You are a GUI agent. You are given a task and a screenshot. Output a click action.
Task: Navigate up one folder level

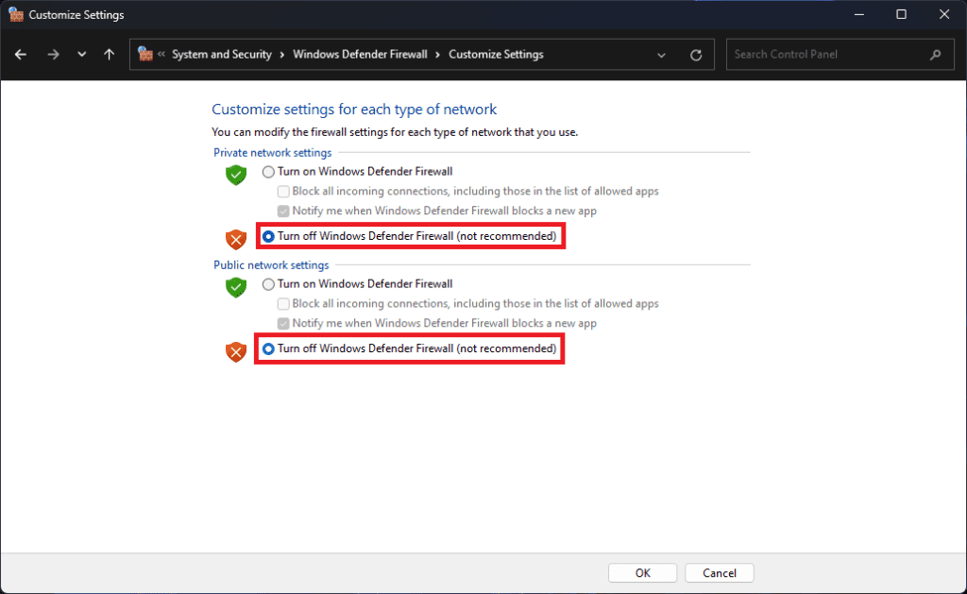point(109,54)
